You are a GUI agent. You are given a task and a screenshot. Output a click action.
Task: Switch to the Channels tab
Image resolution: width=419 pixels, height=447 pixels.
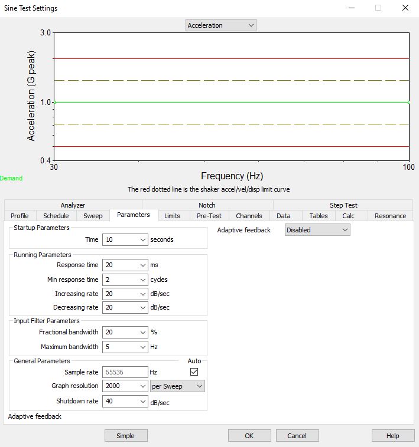click(x=249, y=216)
